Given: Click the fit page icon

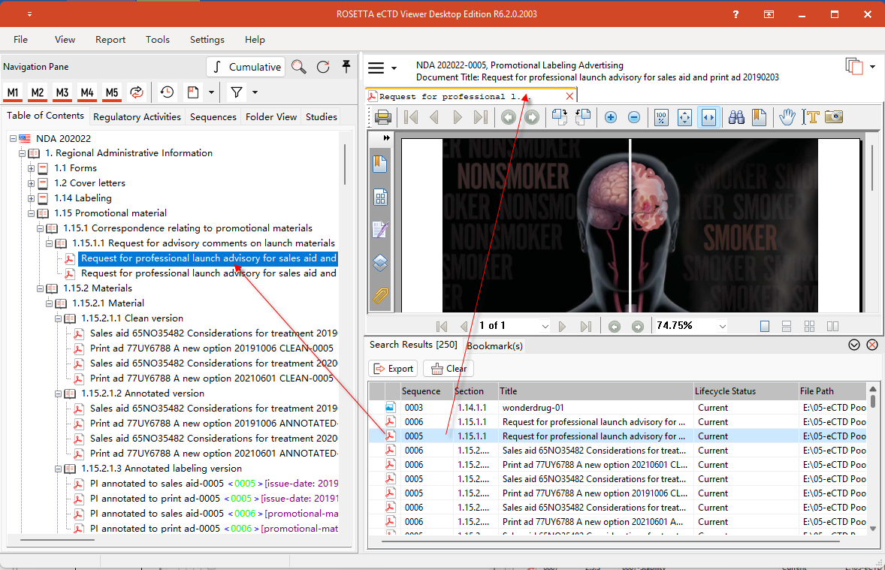Looking at the screenshot, I should (684, 117).
